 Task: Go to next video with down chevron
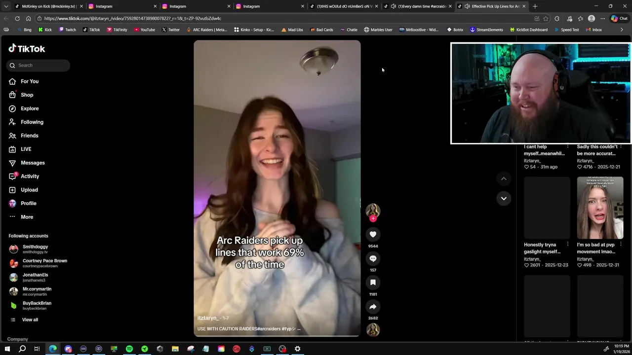click(x=504, y=198)
